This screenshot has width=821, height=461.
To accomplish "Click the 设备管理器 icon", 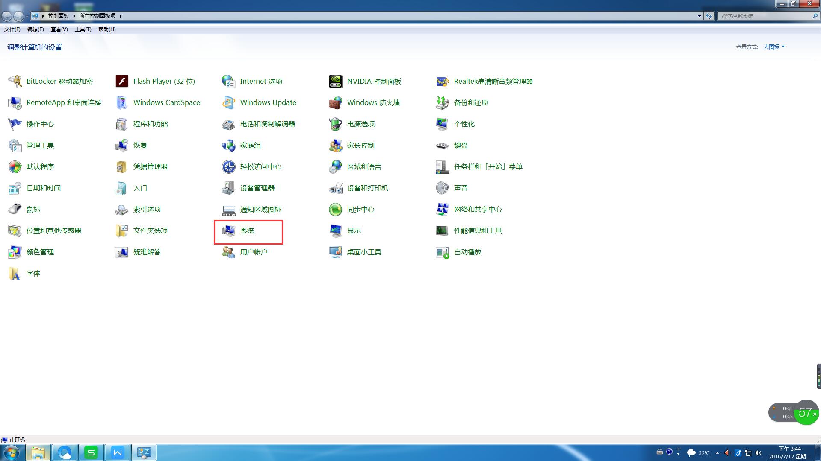I will tap(229, 188).
